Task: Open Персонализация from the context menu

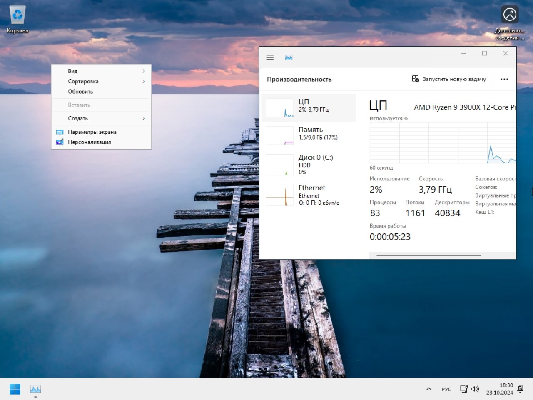Action: pyautogui.click(x=89, y=142)
